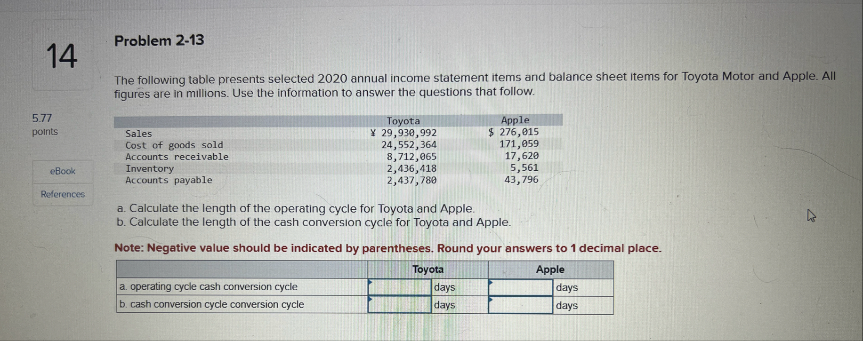863x341 pixels.
Task: Select Apple cost of goods sold 171,059
Action: tap(519, 144)
